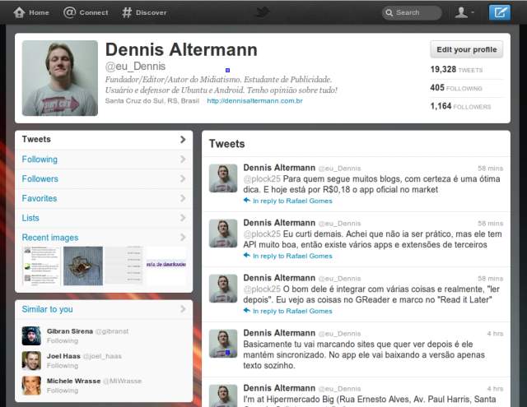This screenshot has width=527, height=407.
Task: Click inside the Search field
Action: (x=412, y=13)
